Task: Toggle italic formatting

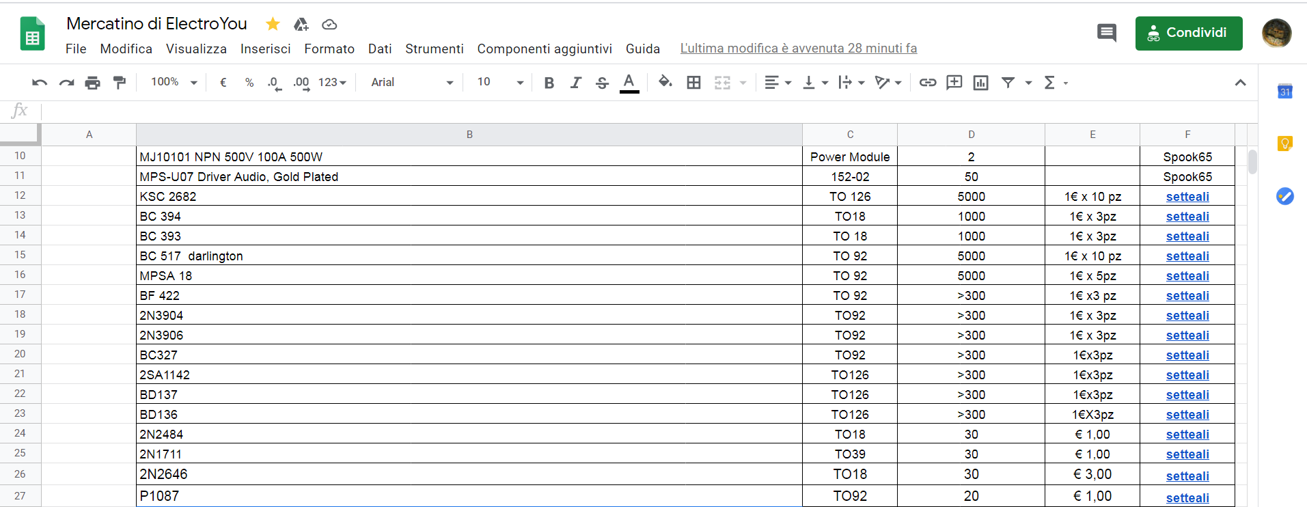Action: 575,83
